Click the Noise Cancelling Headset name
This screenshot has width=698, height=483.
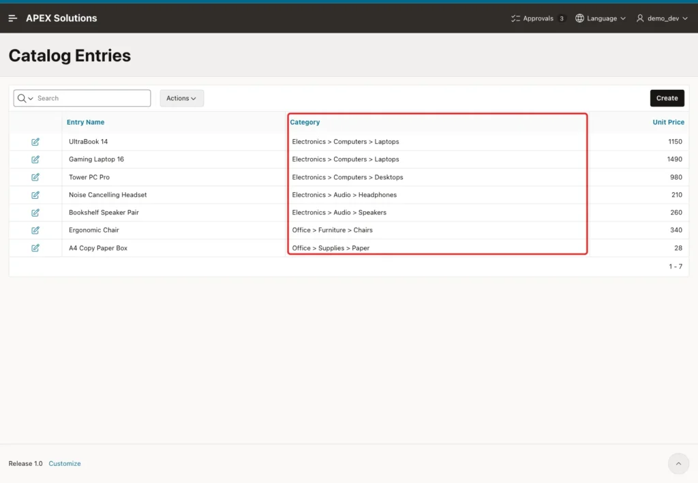pos(108,195)
